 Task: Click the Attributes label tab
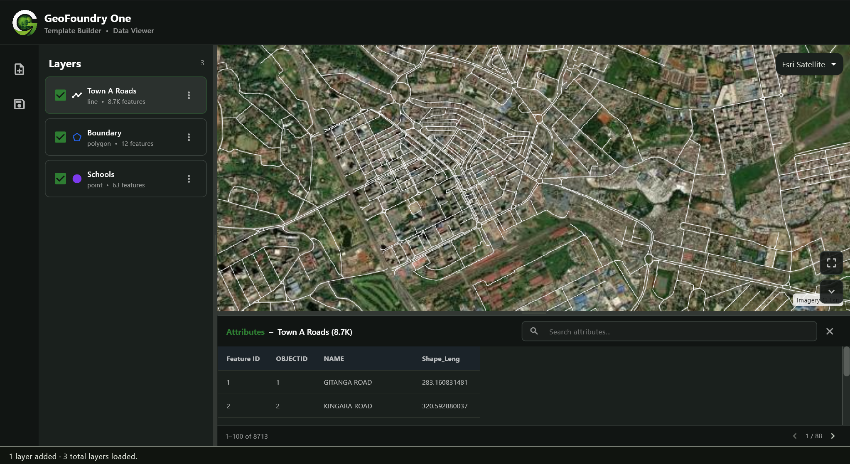(245, 332)
